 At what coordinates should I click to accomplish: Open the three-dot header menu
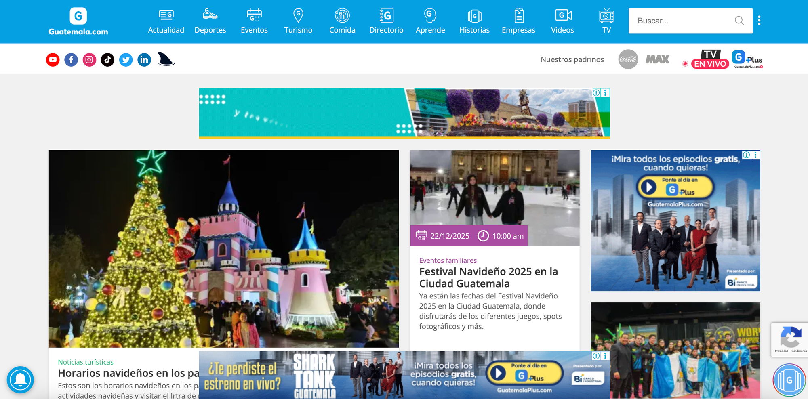[x=759, y=21]
